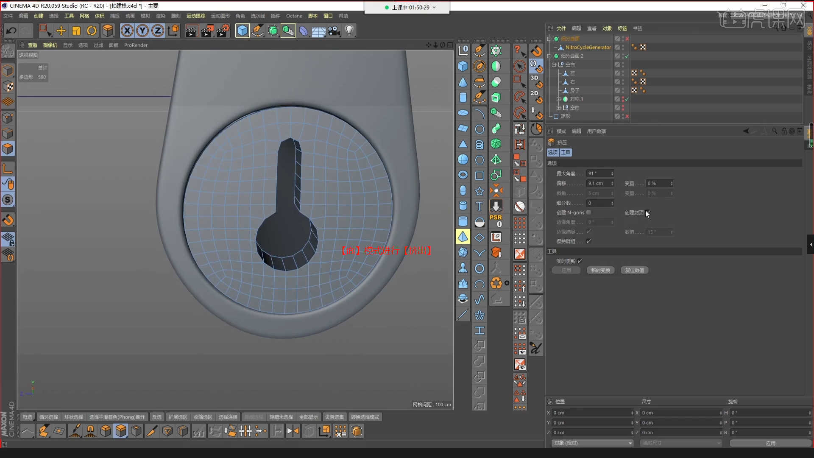
Task: Click the 循环选择 loop selection button
Action: 49,417
